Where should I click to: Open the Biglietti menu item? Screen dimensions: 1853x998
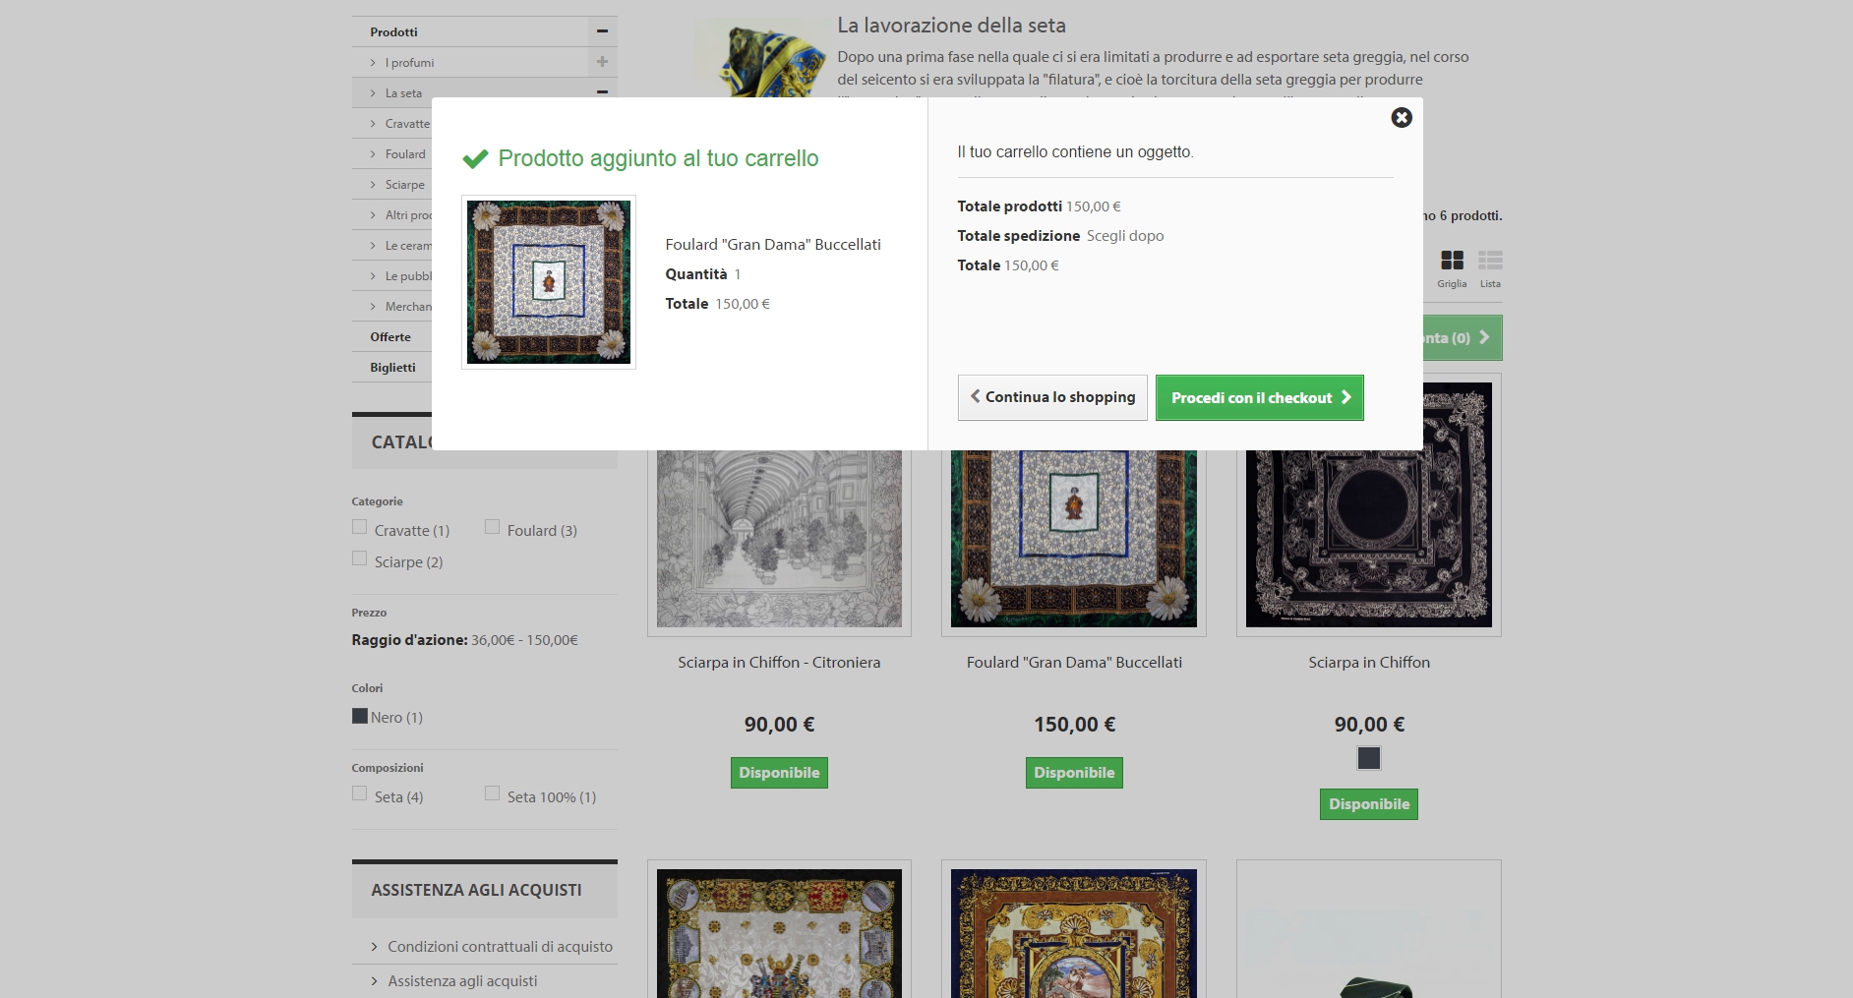(x=392, y=367)
